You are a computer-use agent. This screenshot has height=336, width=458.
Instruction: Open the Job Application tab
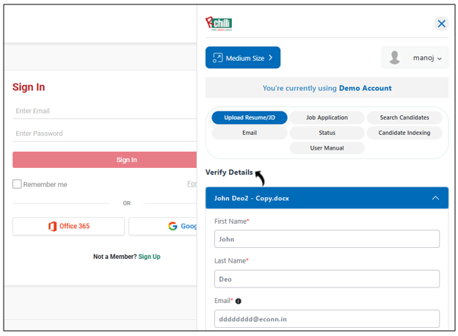point(327,117)
